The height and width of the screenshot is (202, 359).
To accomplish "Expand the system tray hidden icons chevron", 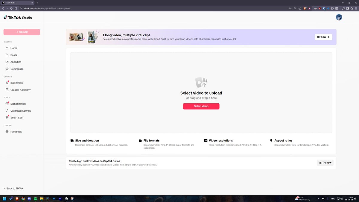I will click(x=319, y=199).
